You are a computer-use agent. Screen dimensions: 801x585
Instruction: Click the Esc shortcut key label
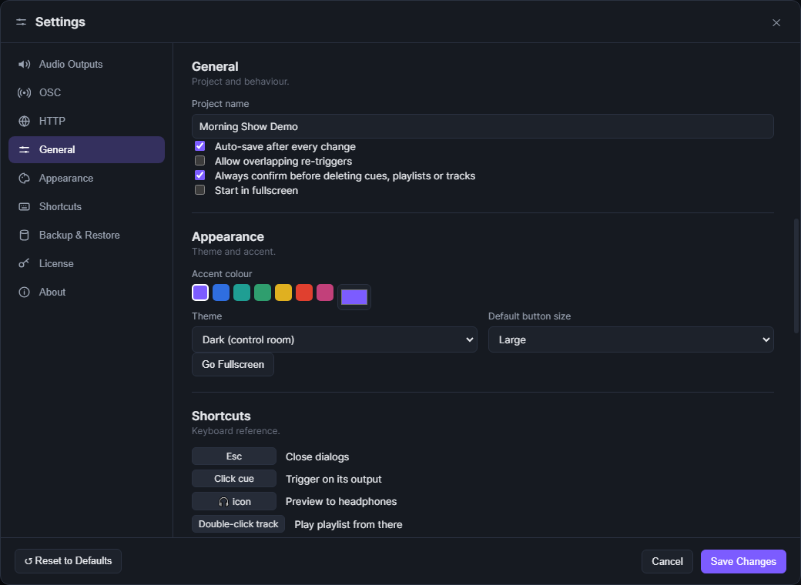(234, 456)
